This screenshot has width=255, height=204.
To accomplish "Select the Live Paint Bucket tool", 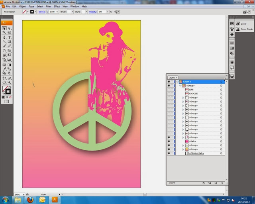I will coord(4,73).
